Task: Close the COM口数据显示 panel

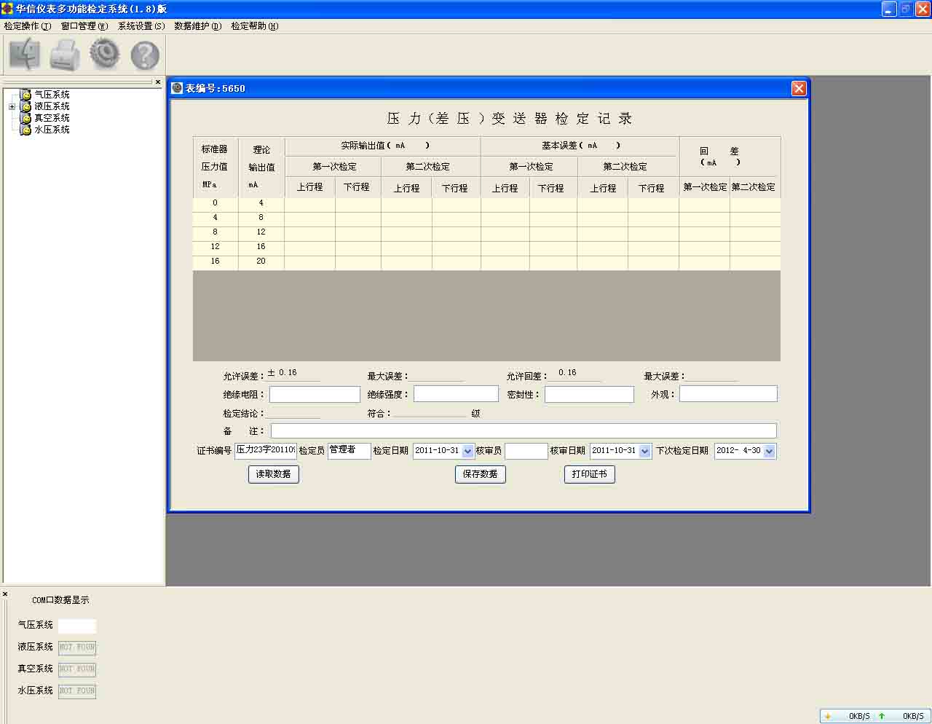Action: click(5, 594)
